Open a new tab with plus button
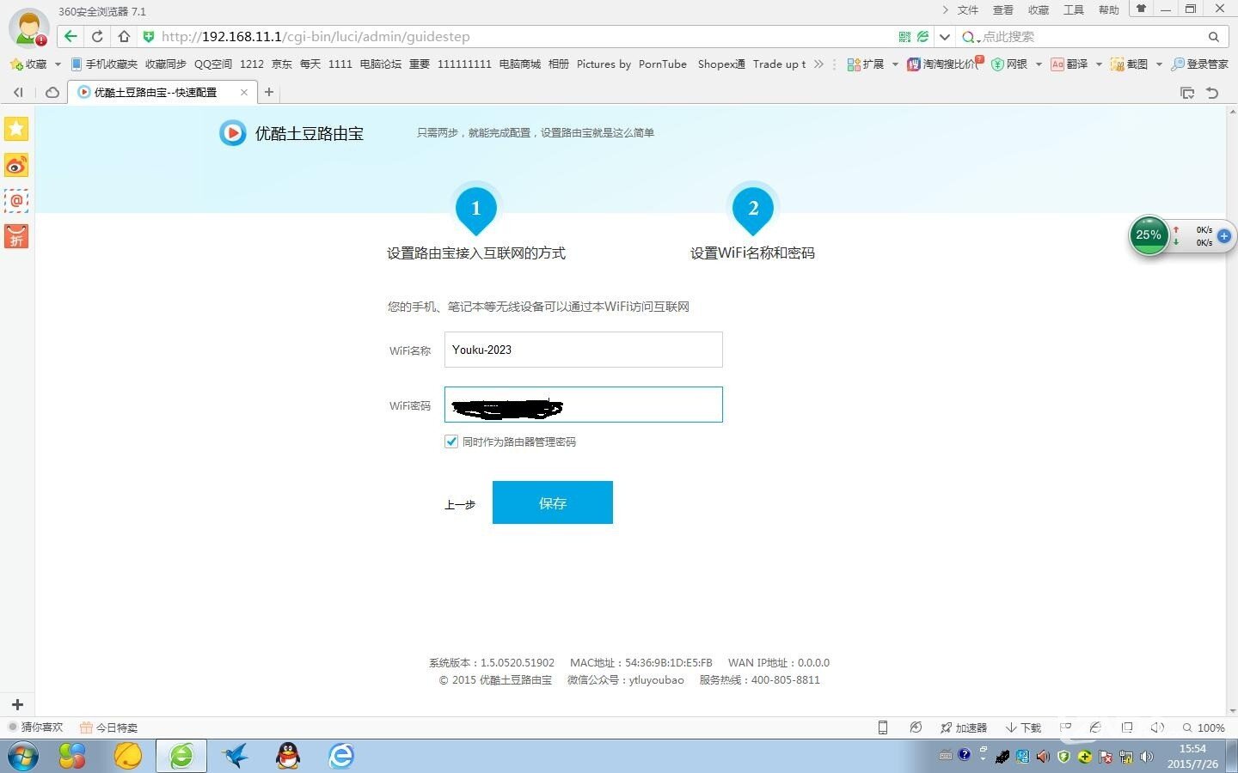Screen dimensions: 1238x773 click(269, 92)
